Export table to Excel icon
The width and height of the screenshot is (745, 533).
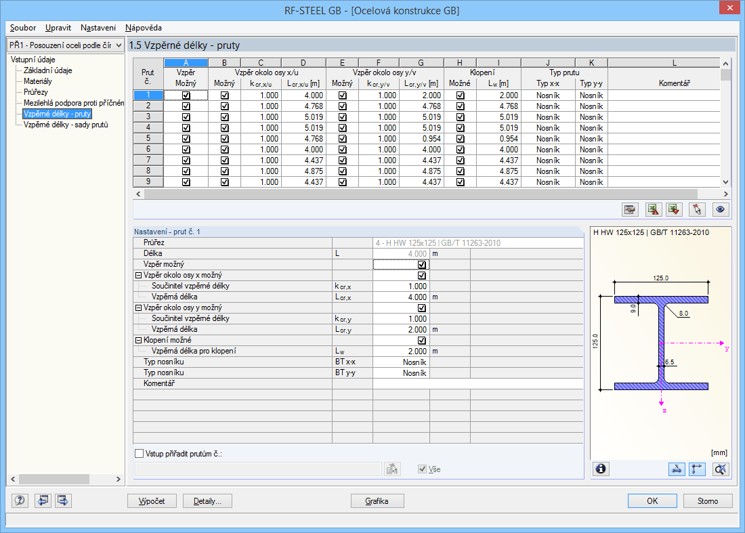[654, 209]
